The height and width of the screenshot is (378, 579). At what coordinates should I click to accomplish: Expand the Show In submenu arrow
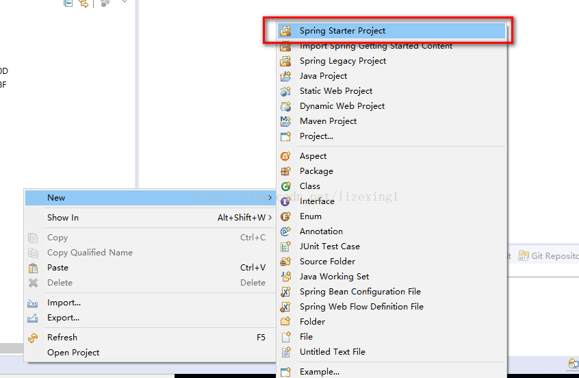pyautogui.click(x=270, y=218)
